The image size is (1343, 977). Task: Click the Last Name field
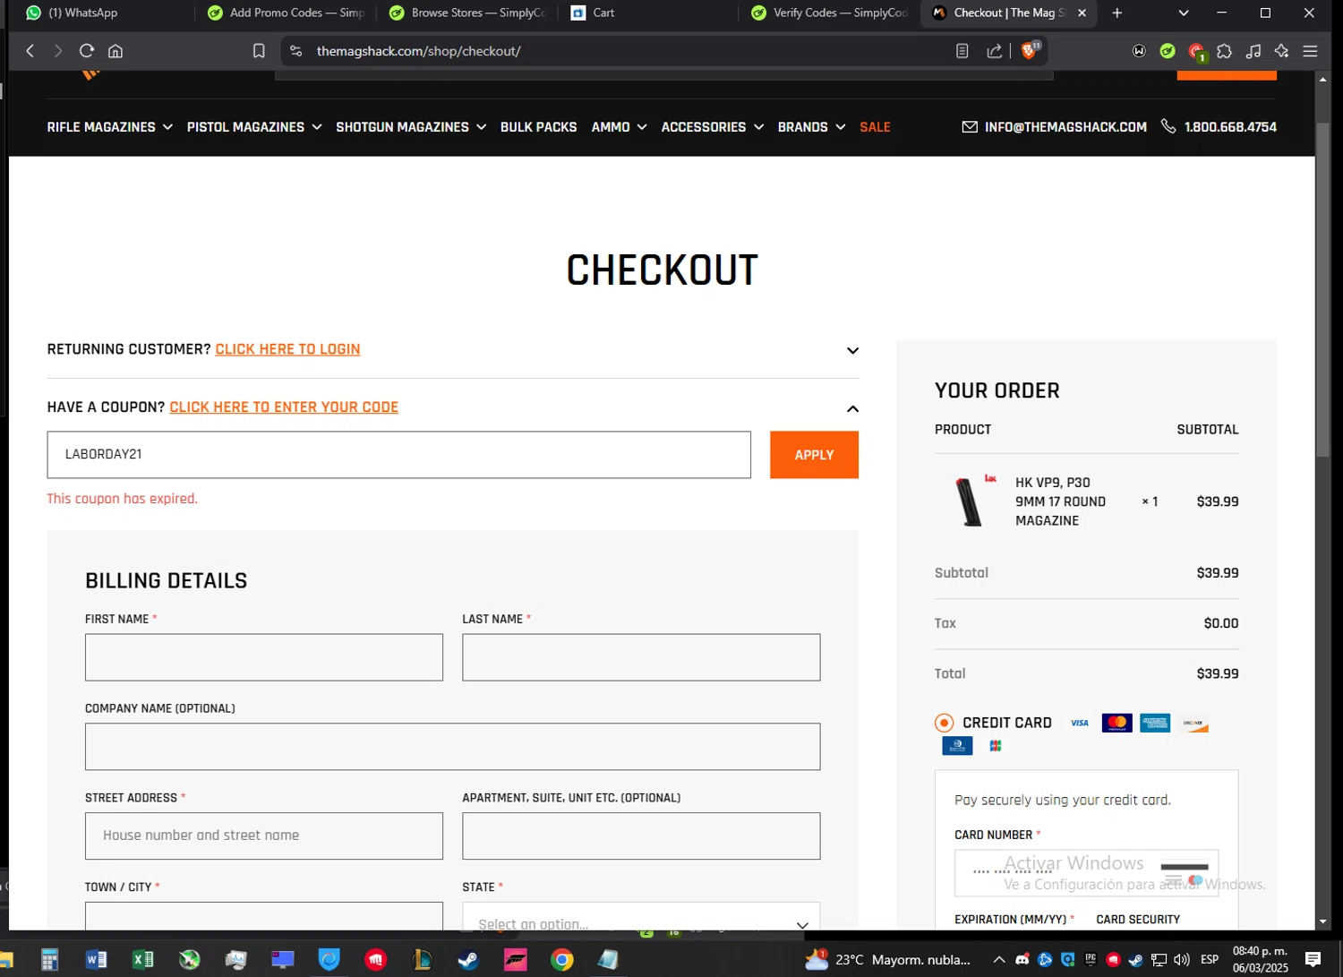click(x=641, y=657)
